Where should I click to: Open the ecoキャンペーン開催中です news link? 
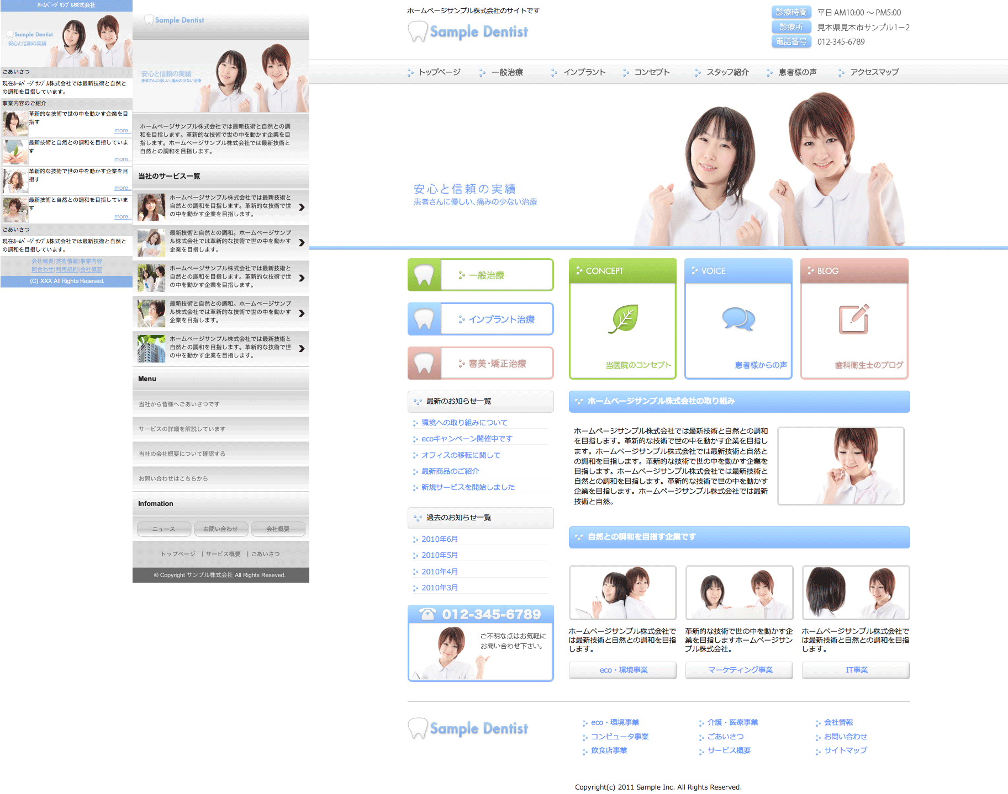(467, 439)
